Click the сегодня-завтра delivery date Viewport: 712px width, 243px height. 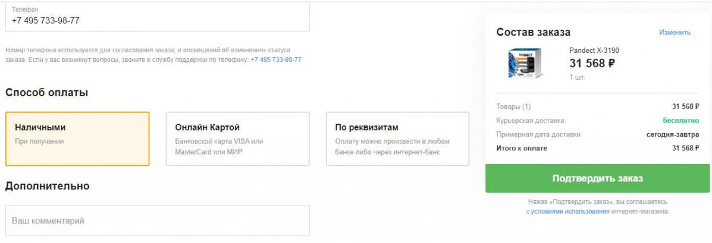673,135
